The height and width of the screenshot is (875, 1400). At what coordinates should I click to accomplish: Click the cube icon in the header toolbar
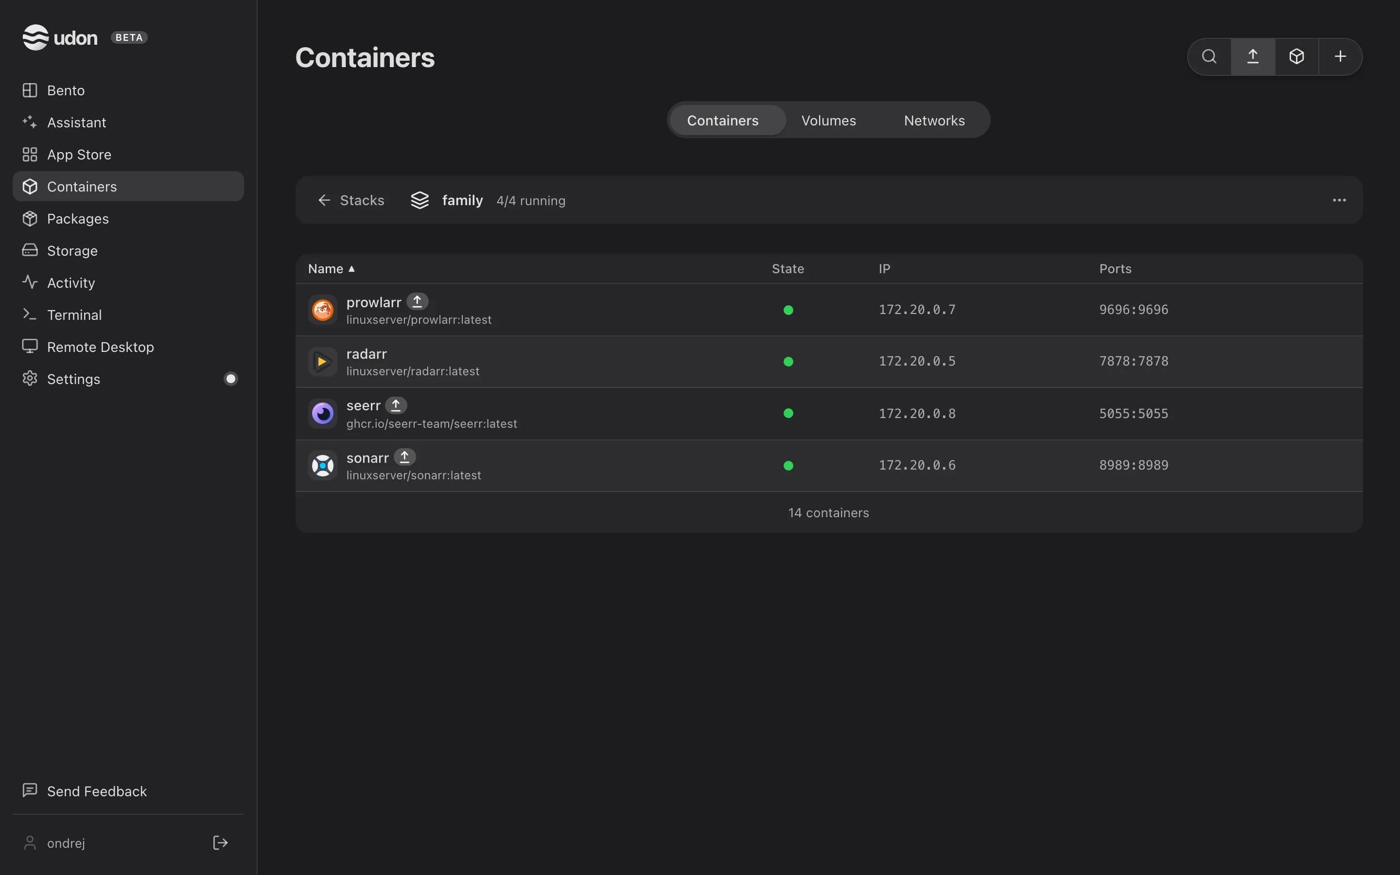[x=1296, y=57]
